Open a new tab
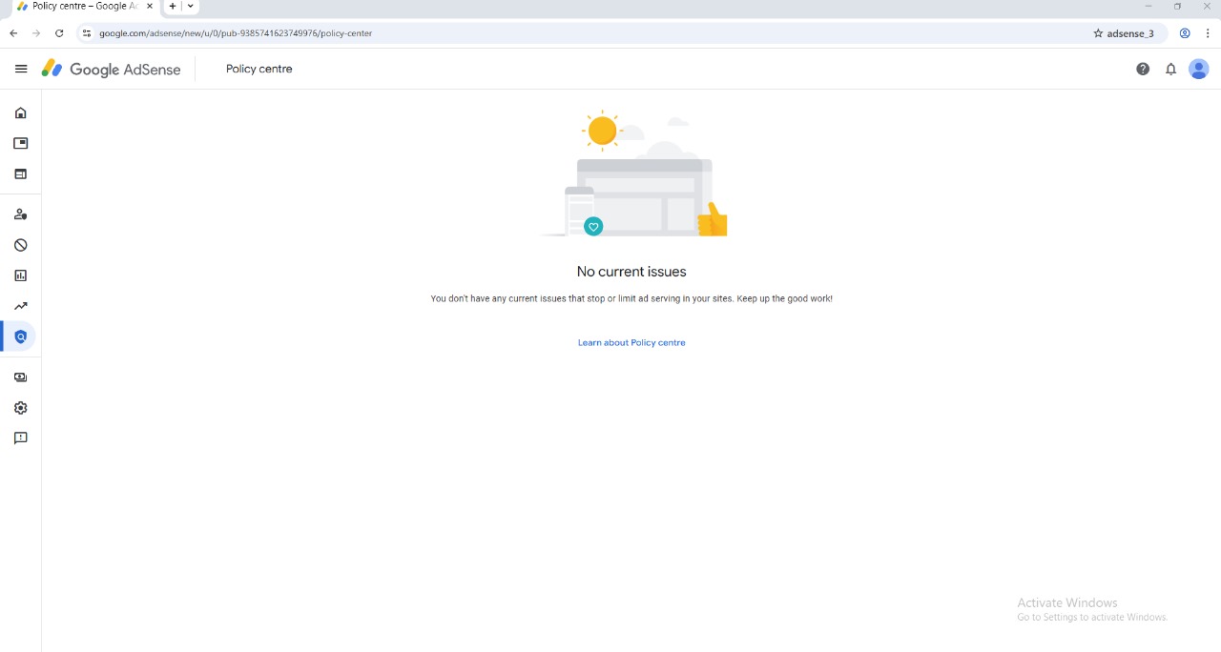1221x652 pixels. click(x=173, y=6)
